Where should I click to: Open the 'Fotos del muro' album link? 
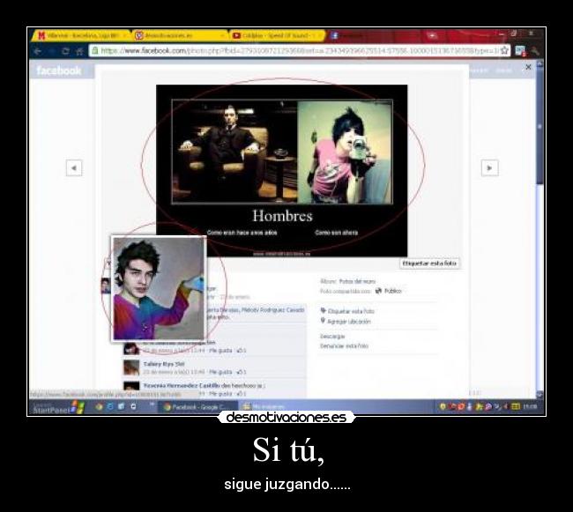pyautogui.click(x=357, y=281)
